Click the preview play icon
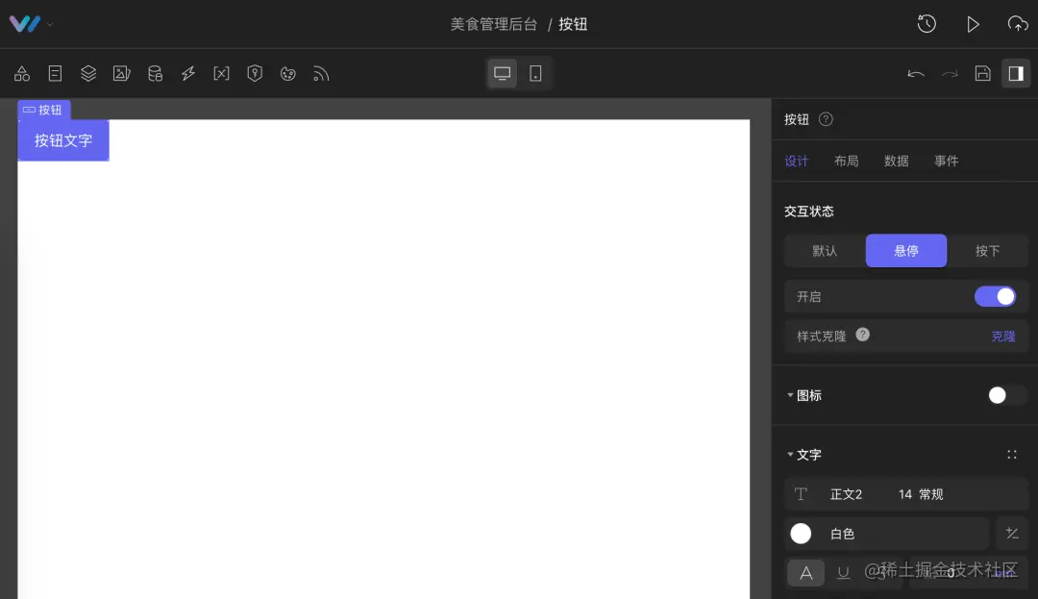 pos(973,24)
